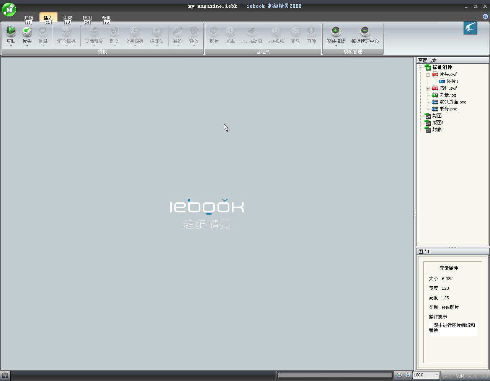Collapse the 片头.swf tree node
490x381 pixels.
pyautogui.click(x=428, y=75)
